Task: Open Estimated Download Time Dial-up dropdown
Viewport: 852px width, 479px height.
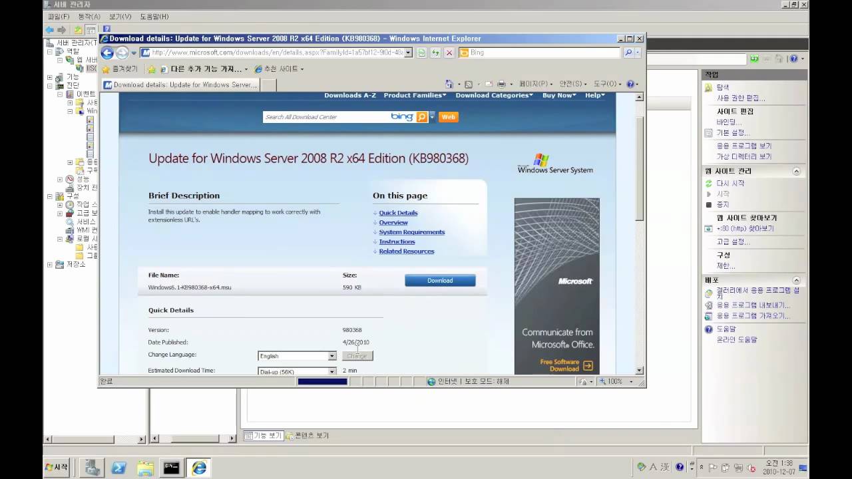Action: tap(297, 371)
